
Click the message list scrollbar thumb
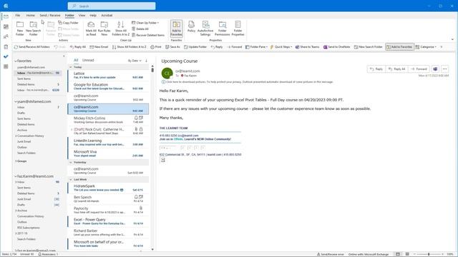[152, 69]
